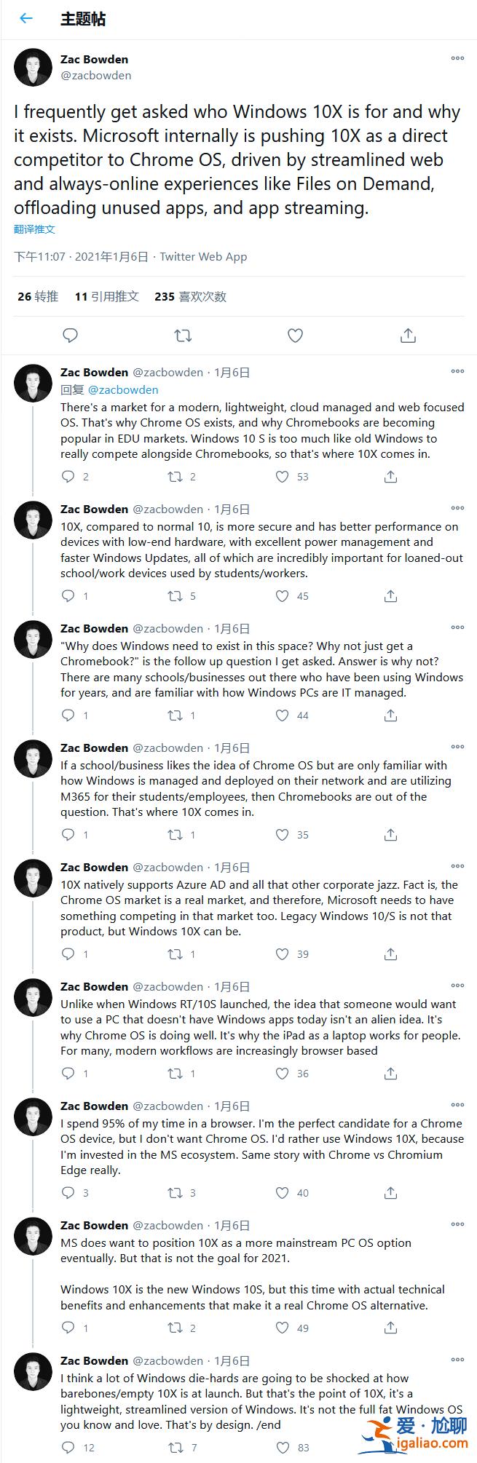The width and height of the screenshot is (477, 1463).
Task: Show the 235 喜欢次数 likes list
Action: pyautogui.click(x=190, y=296)
